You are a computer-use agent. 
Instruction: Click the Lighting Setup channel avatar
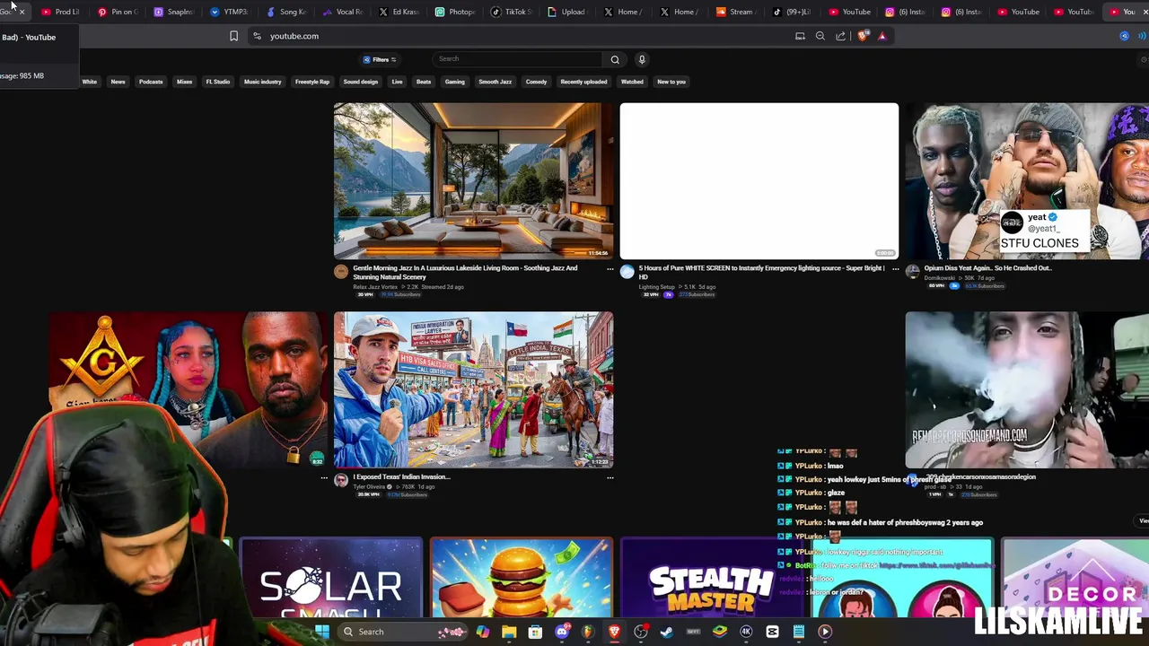click(627, 272)
